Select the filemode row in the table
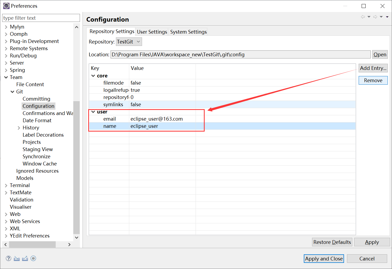 (222, 83)
